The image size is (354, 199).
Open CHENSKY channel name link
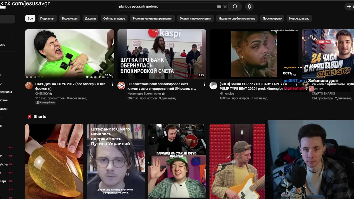[x=42, y=94]
